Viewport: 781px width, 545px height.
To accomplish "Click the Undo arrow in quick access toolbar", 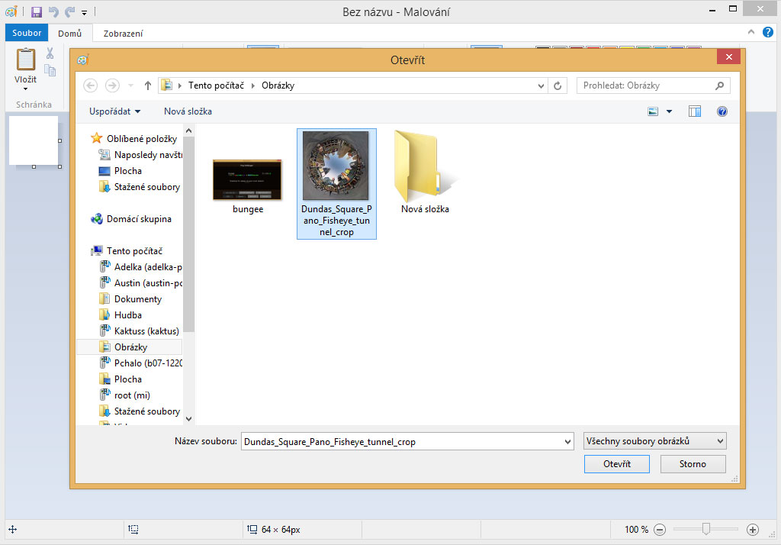I will [53, 12].
